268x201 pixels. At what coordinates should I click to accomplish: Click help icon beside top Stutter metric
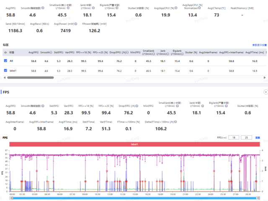coord(150,8)
